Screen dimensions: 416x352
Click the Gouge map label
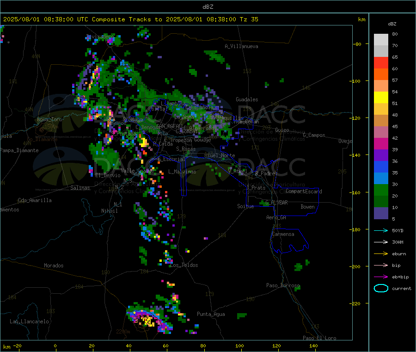(202, 140)
